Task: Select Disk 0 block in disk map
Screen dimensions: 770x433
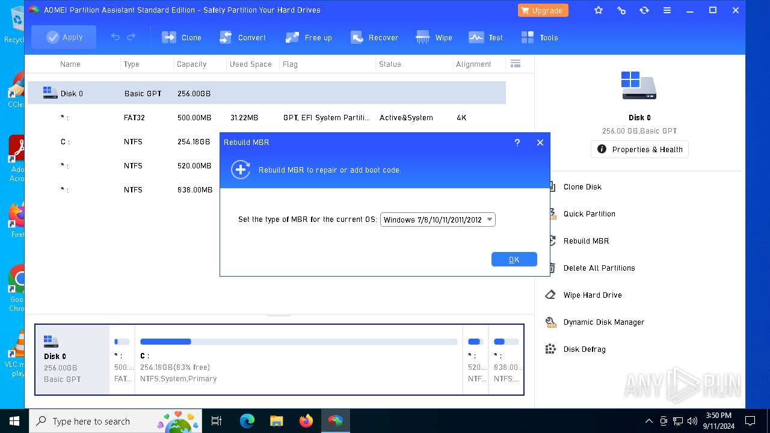Action: coord(72,360)
